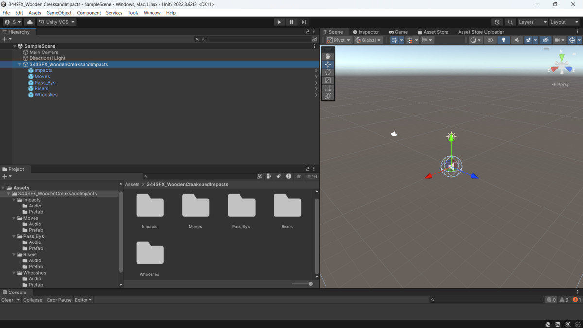Toggle hidden packages visibility count (16)
This screenshot has width=583, height=328.
311,176
